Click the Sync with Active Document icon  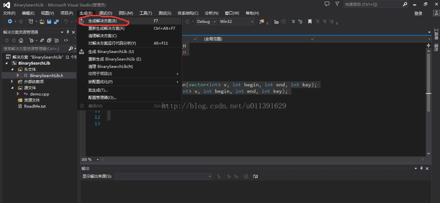click(42, 41)
